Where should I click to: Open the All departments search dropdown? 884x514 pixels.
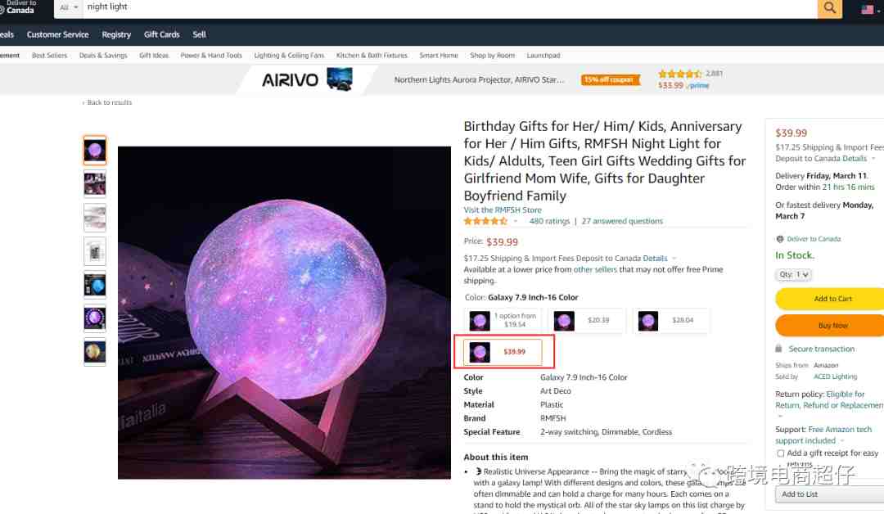click(x=69, y=7)
